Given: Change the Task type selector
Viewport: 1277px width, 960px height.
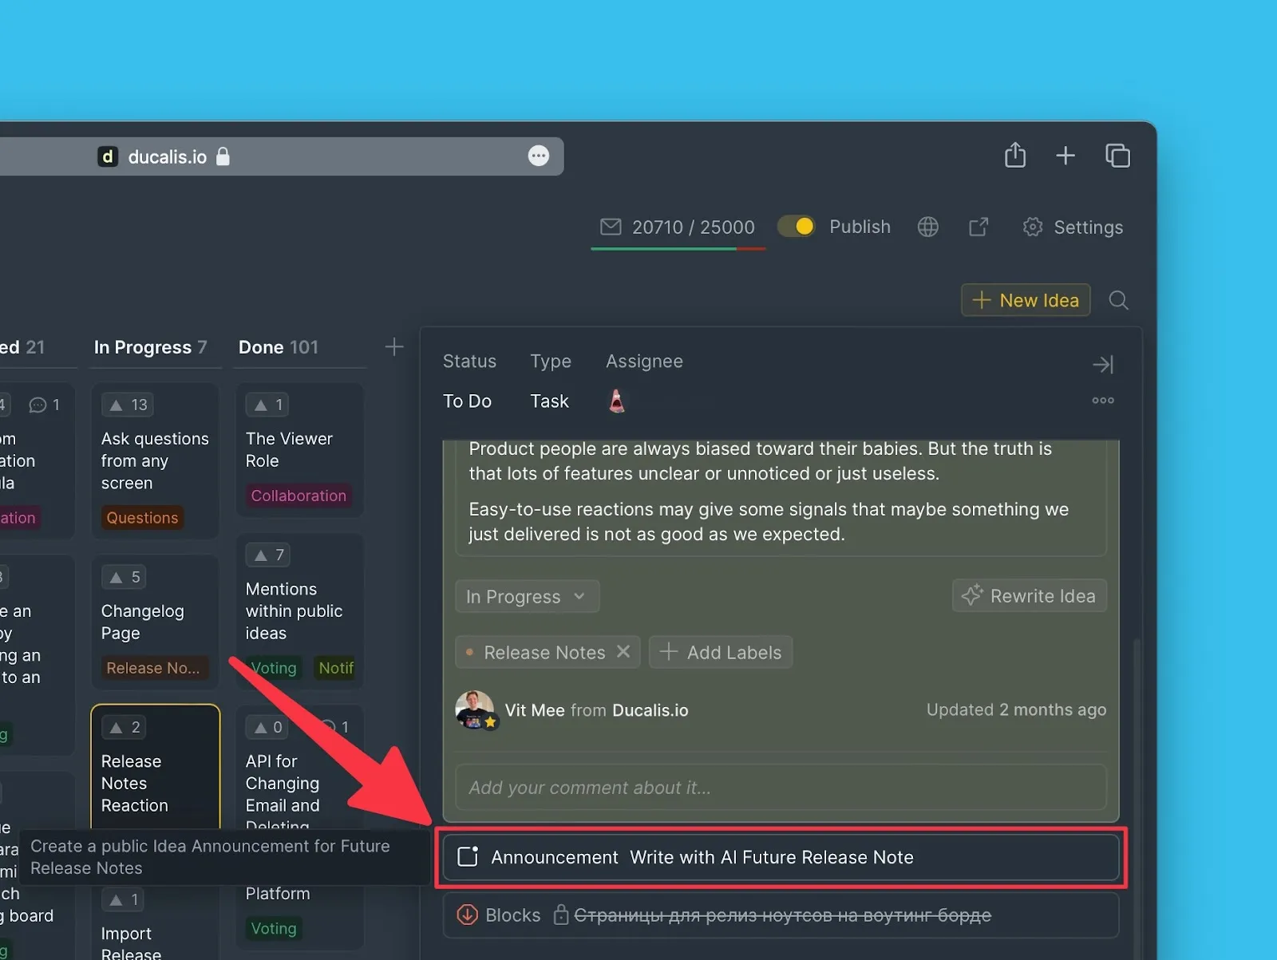Looking at the screenshot, I should 549,401.
